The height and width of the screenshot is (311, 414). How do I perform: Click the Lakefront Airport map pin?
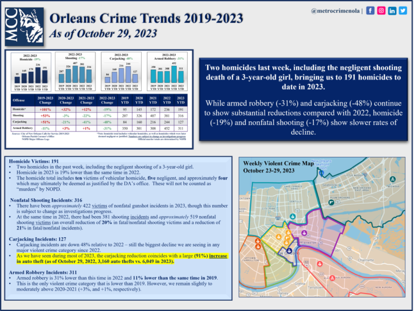[x=321, y=173]
